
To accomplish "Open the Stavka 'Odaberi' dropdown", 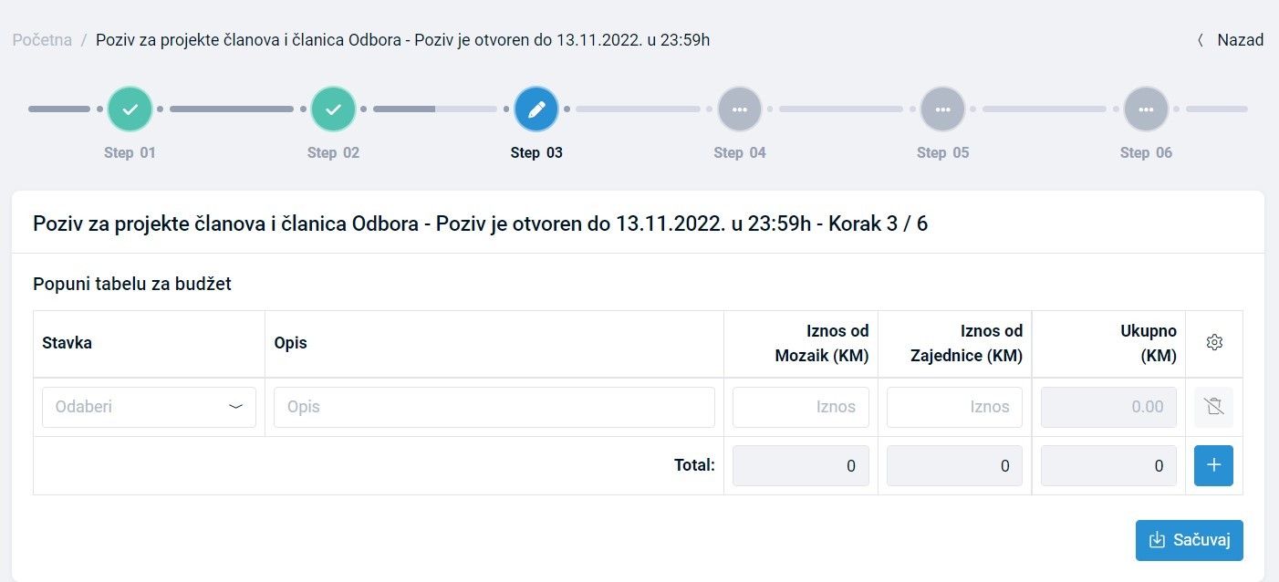I will click(x=149, y=407).
